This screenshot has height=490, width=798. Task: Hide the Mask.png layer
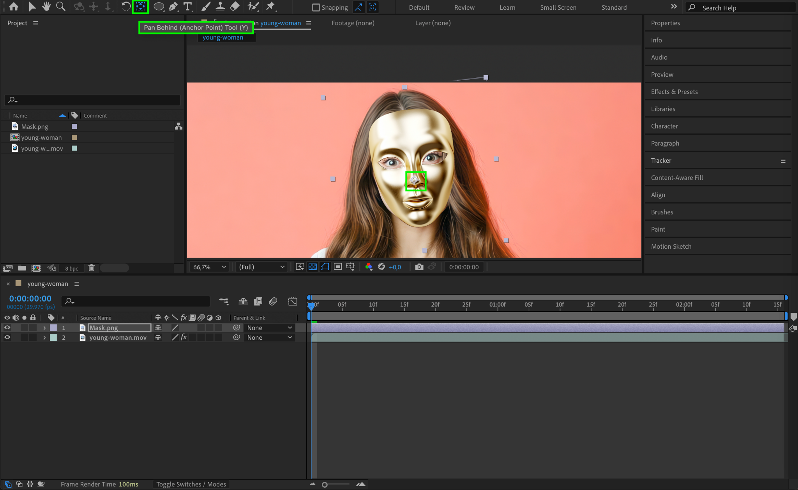coord(7,328)
